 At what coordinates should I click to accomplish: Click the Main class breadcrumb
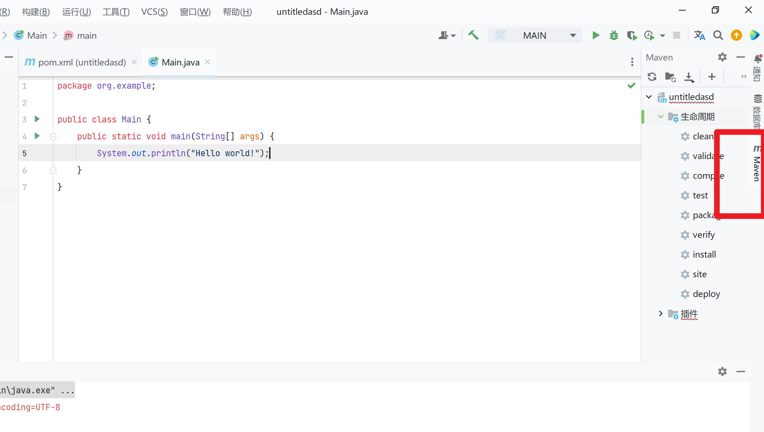point(31,36)
